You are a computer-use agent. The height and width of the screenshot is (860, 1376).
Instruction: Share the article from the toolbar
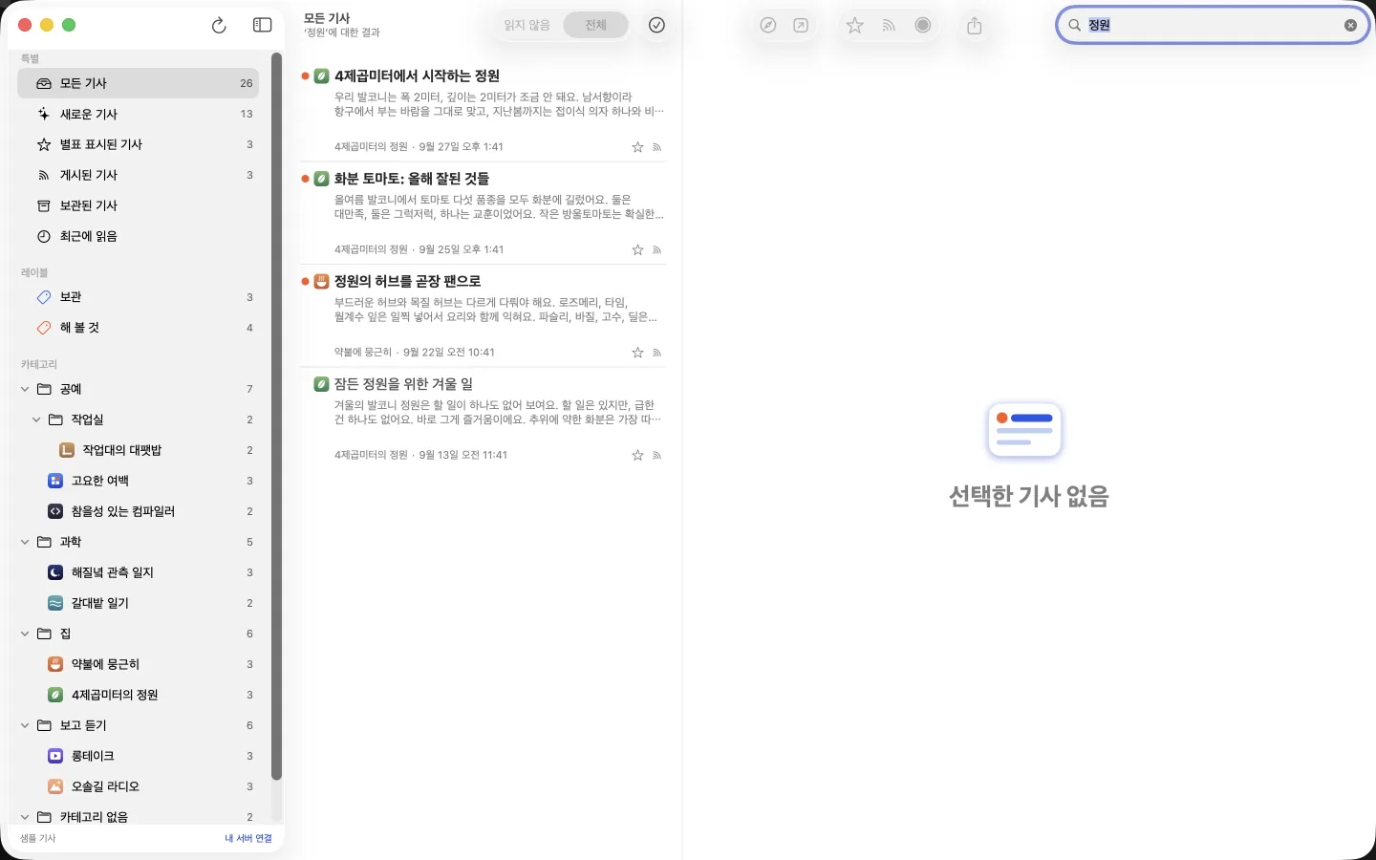(975, 26)
